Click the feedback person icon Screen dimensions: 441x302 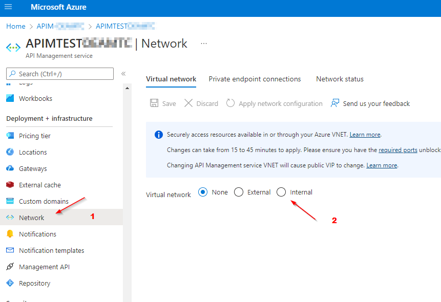[334, 103]
